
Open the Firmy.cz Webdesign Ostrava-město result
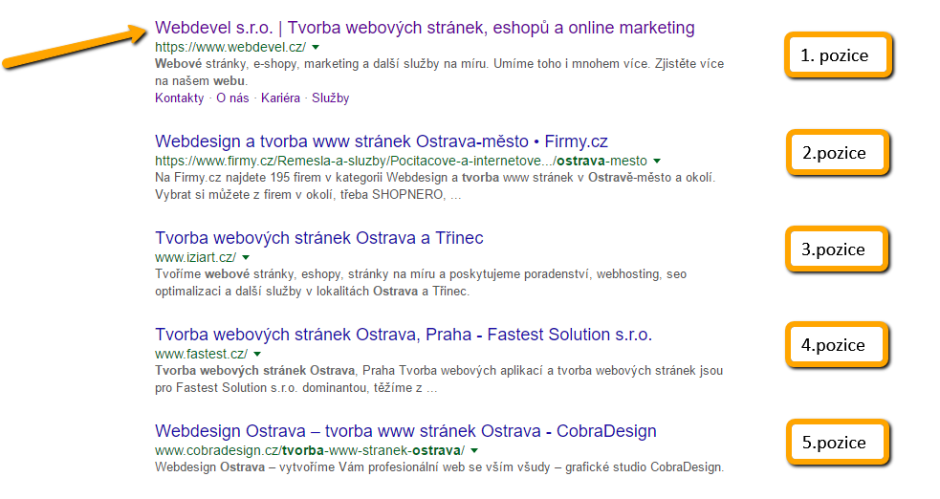coord(382,141)
